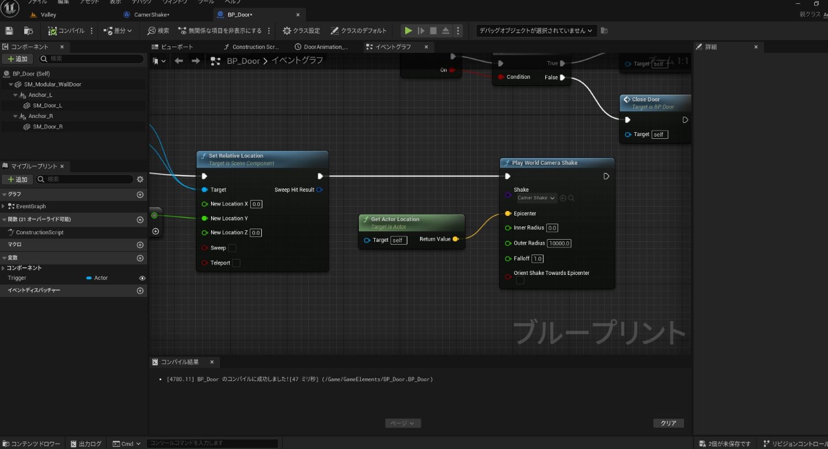The width and height of the screenshot is (828, 449).
Task: Click Inner Radius value field
Action: (552, 228)
